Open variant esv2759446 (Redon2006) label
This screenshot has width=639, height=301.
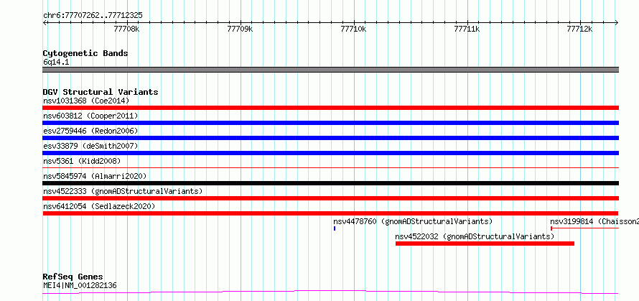pos(90,131)
